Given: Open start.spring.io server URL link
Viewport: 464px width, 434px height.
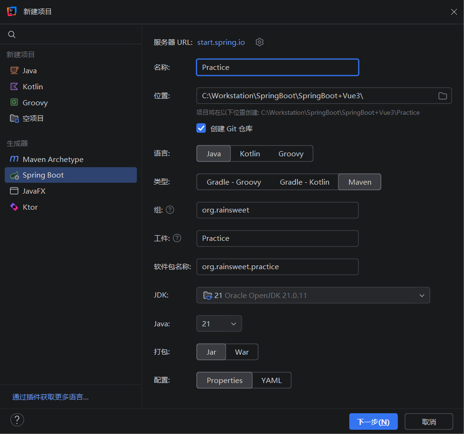Looking at the screenshot, I should pyautogui.click(x=221, y=43).
